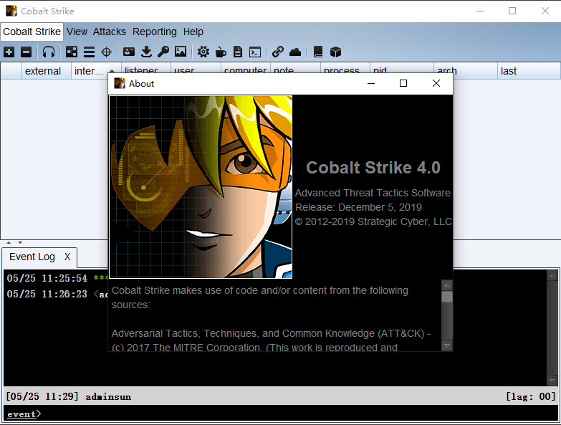Viewport: 561px width, 425px height.
Task: Open the Help menu
Action: pos(193,32)
